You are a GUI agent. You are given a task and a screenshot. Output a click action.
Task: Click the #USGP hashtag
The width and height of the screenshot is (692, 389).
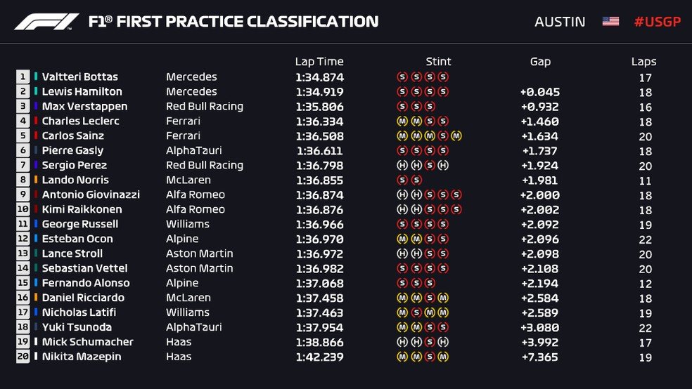pos(658,22)
